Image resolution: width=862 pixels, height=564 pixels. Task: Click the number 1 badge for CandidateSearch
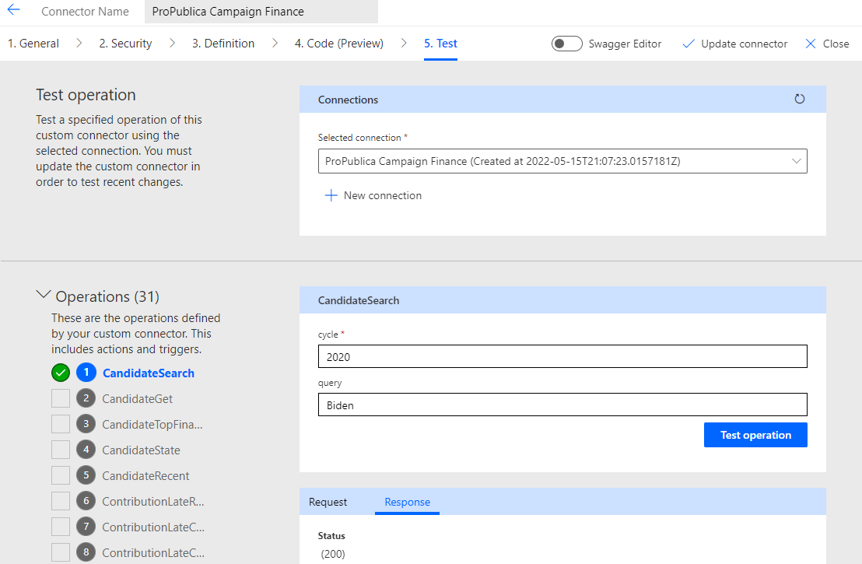pyautogui.click(x=86, y=372)
